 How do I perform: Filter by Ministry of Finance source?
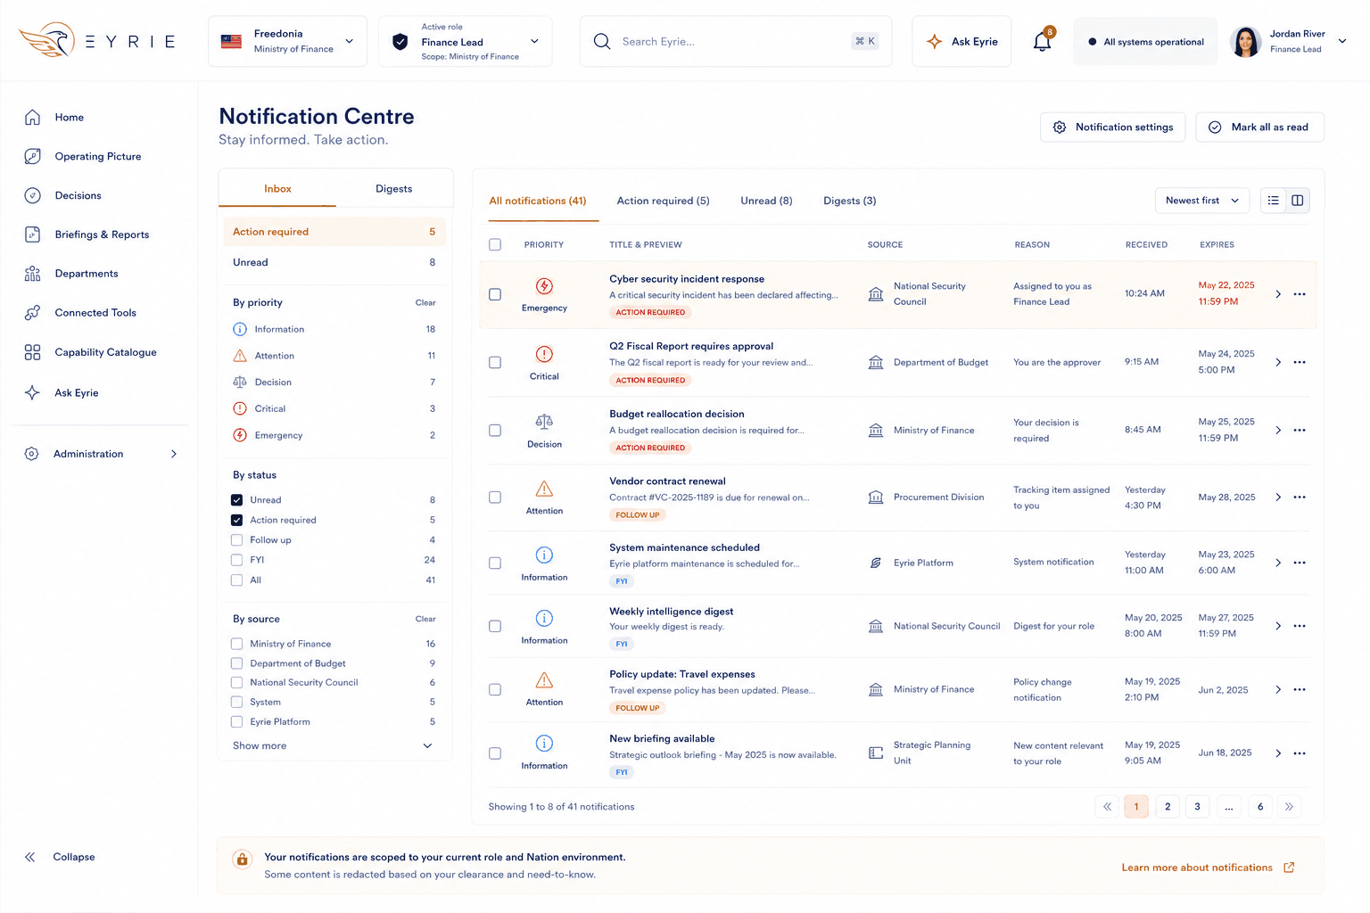(x=236, y=644)
